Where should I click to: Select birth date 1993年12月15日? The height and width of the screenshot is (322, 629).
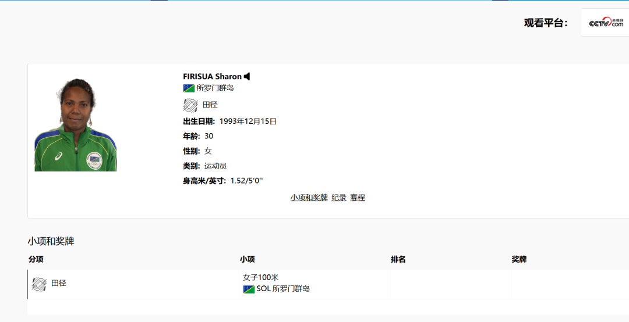(x=248, y=121)
